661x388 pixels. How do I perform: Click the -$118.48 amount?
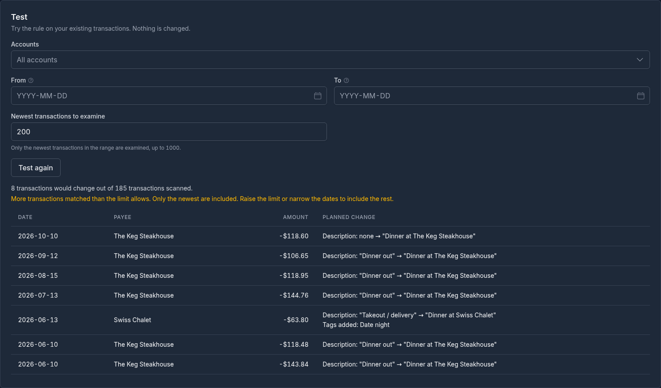click(294, 345)
